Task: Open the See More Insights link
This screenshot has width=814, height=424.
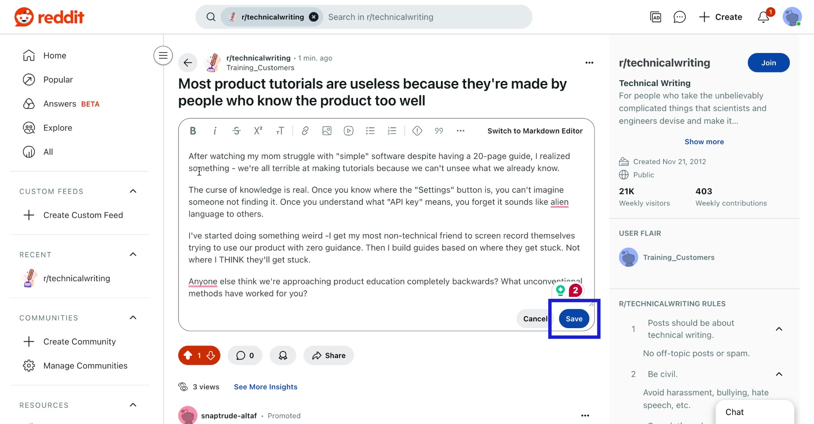Action: coord(265,387)
